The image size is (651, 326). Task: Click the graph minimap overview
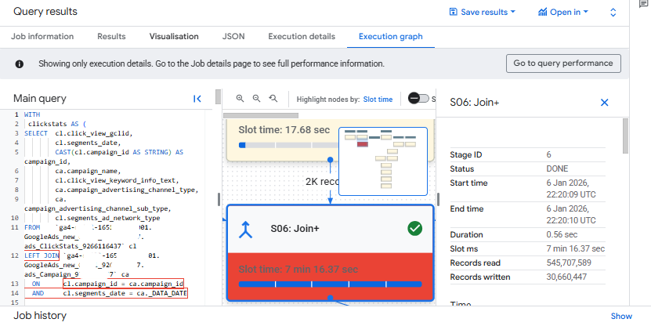[383, 161]
